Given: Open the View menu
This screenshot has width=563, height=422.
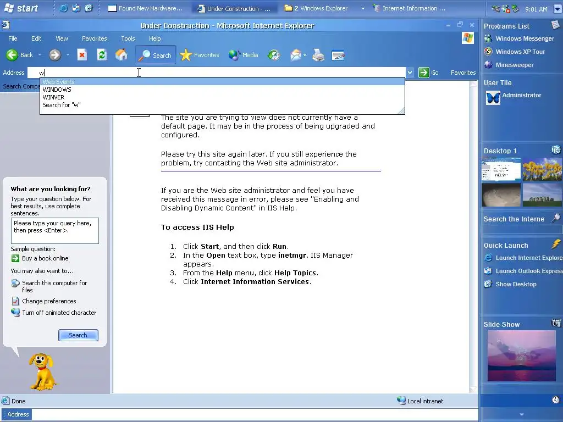Looking at the screenshot, I should (62, 38).
